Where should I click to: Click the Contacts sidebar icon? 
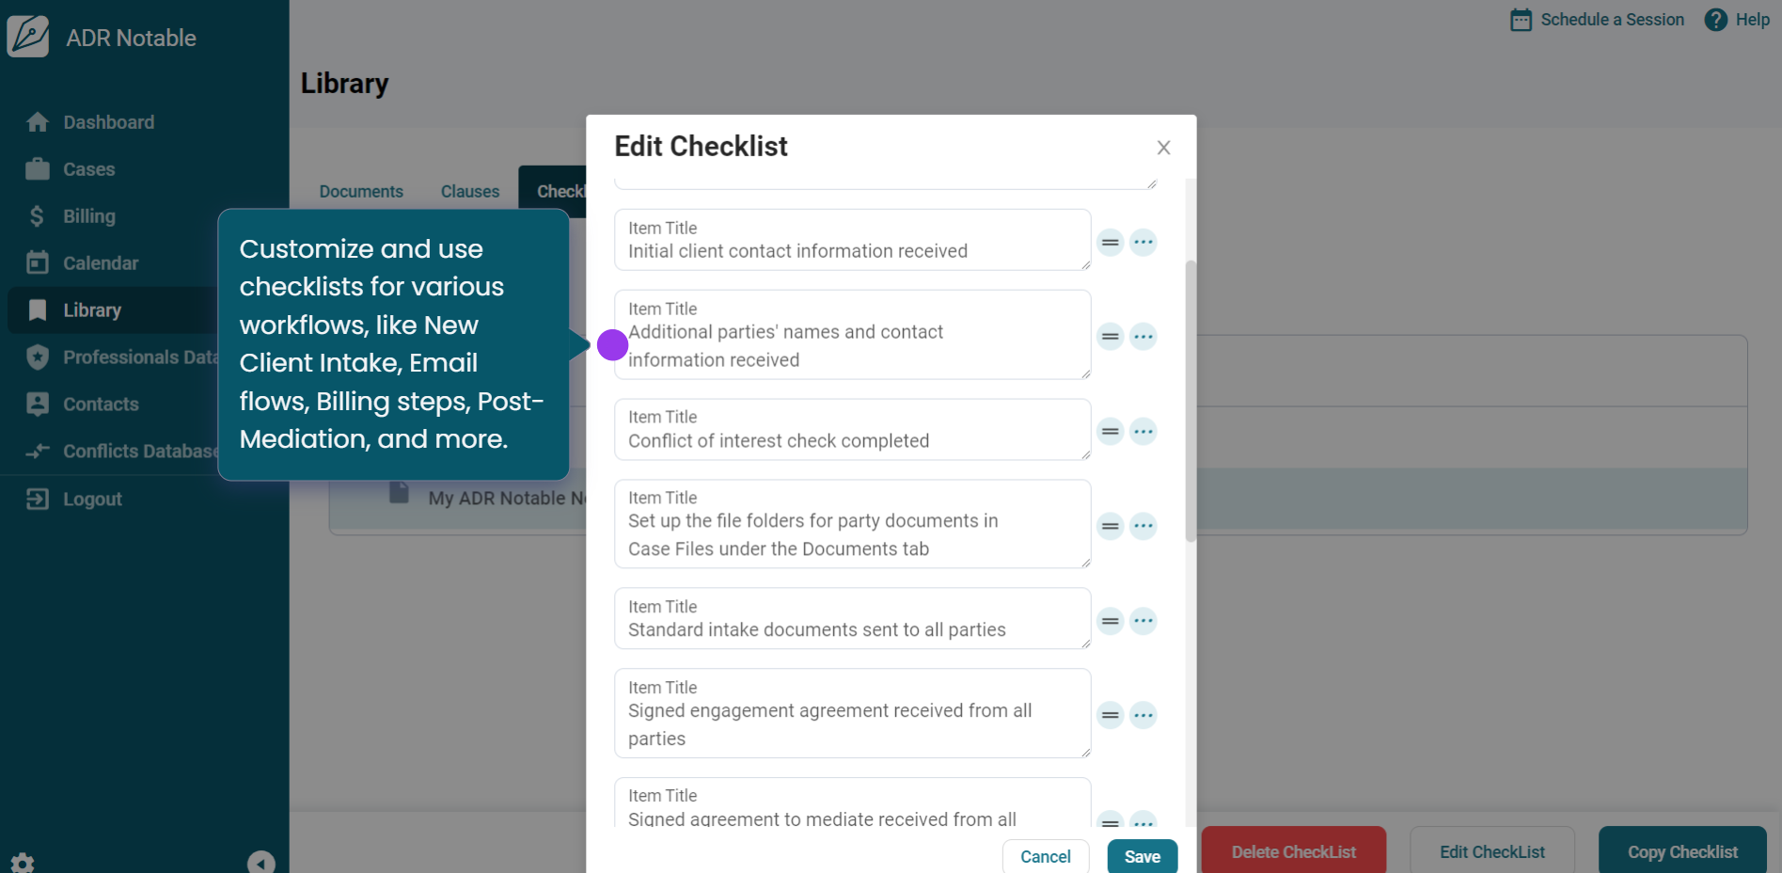point(38,405)
